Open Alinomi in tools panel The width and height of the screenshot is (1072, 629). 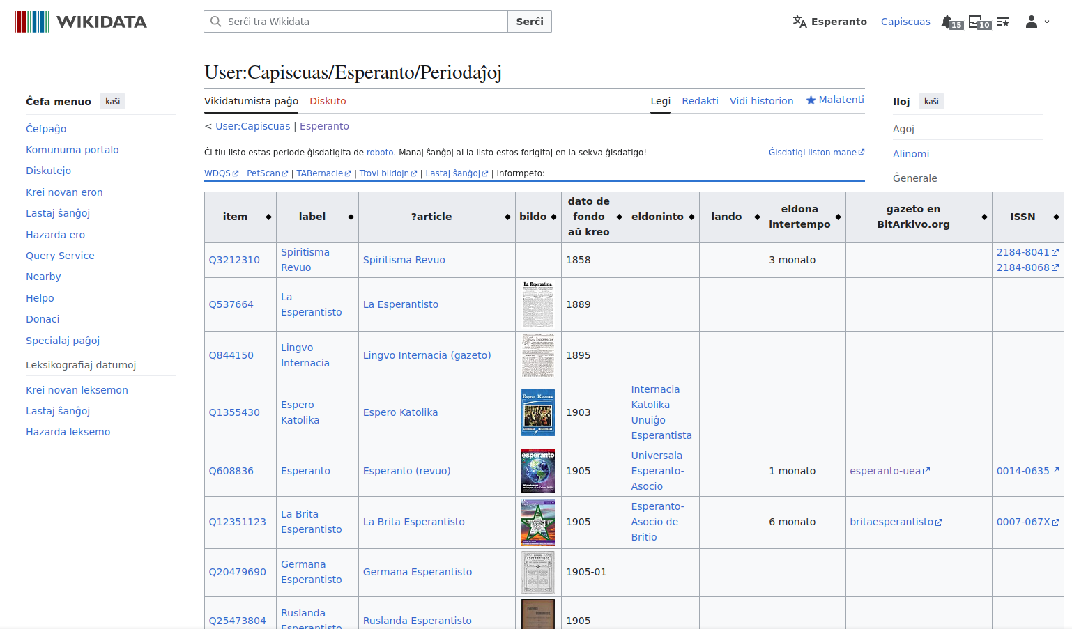911,154
